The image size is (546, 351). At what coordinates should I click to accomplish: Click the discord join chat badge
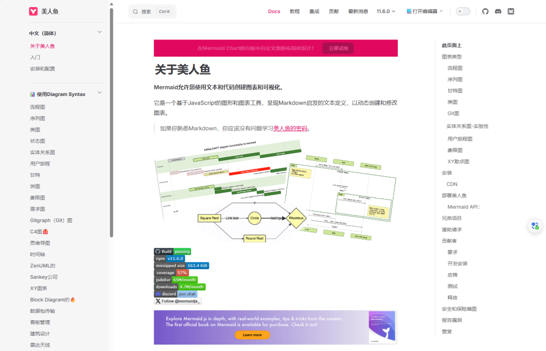pyautogui.click(x=175, y=294)
